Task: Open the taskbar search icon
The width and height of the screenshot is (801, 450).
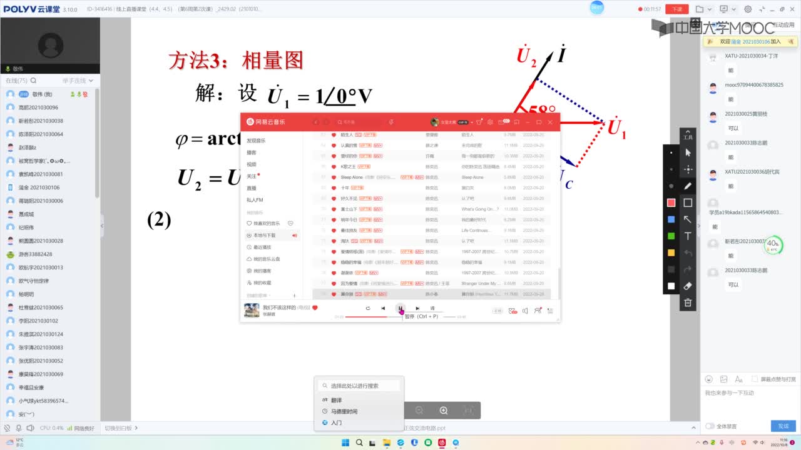Action: [360, 442]
